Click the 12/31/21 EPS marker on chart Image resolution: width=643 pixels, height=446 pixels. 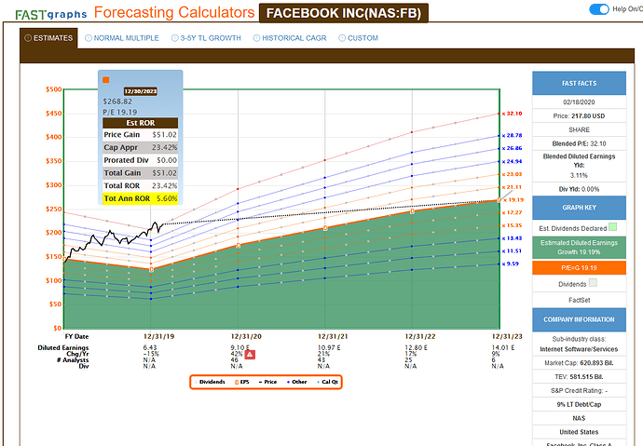[x=325, y=228]
